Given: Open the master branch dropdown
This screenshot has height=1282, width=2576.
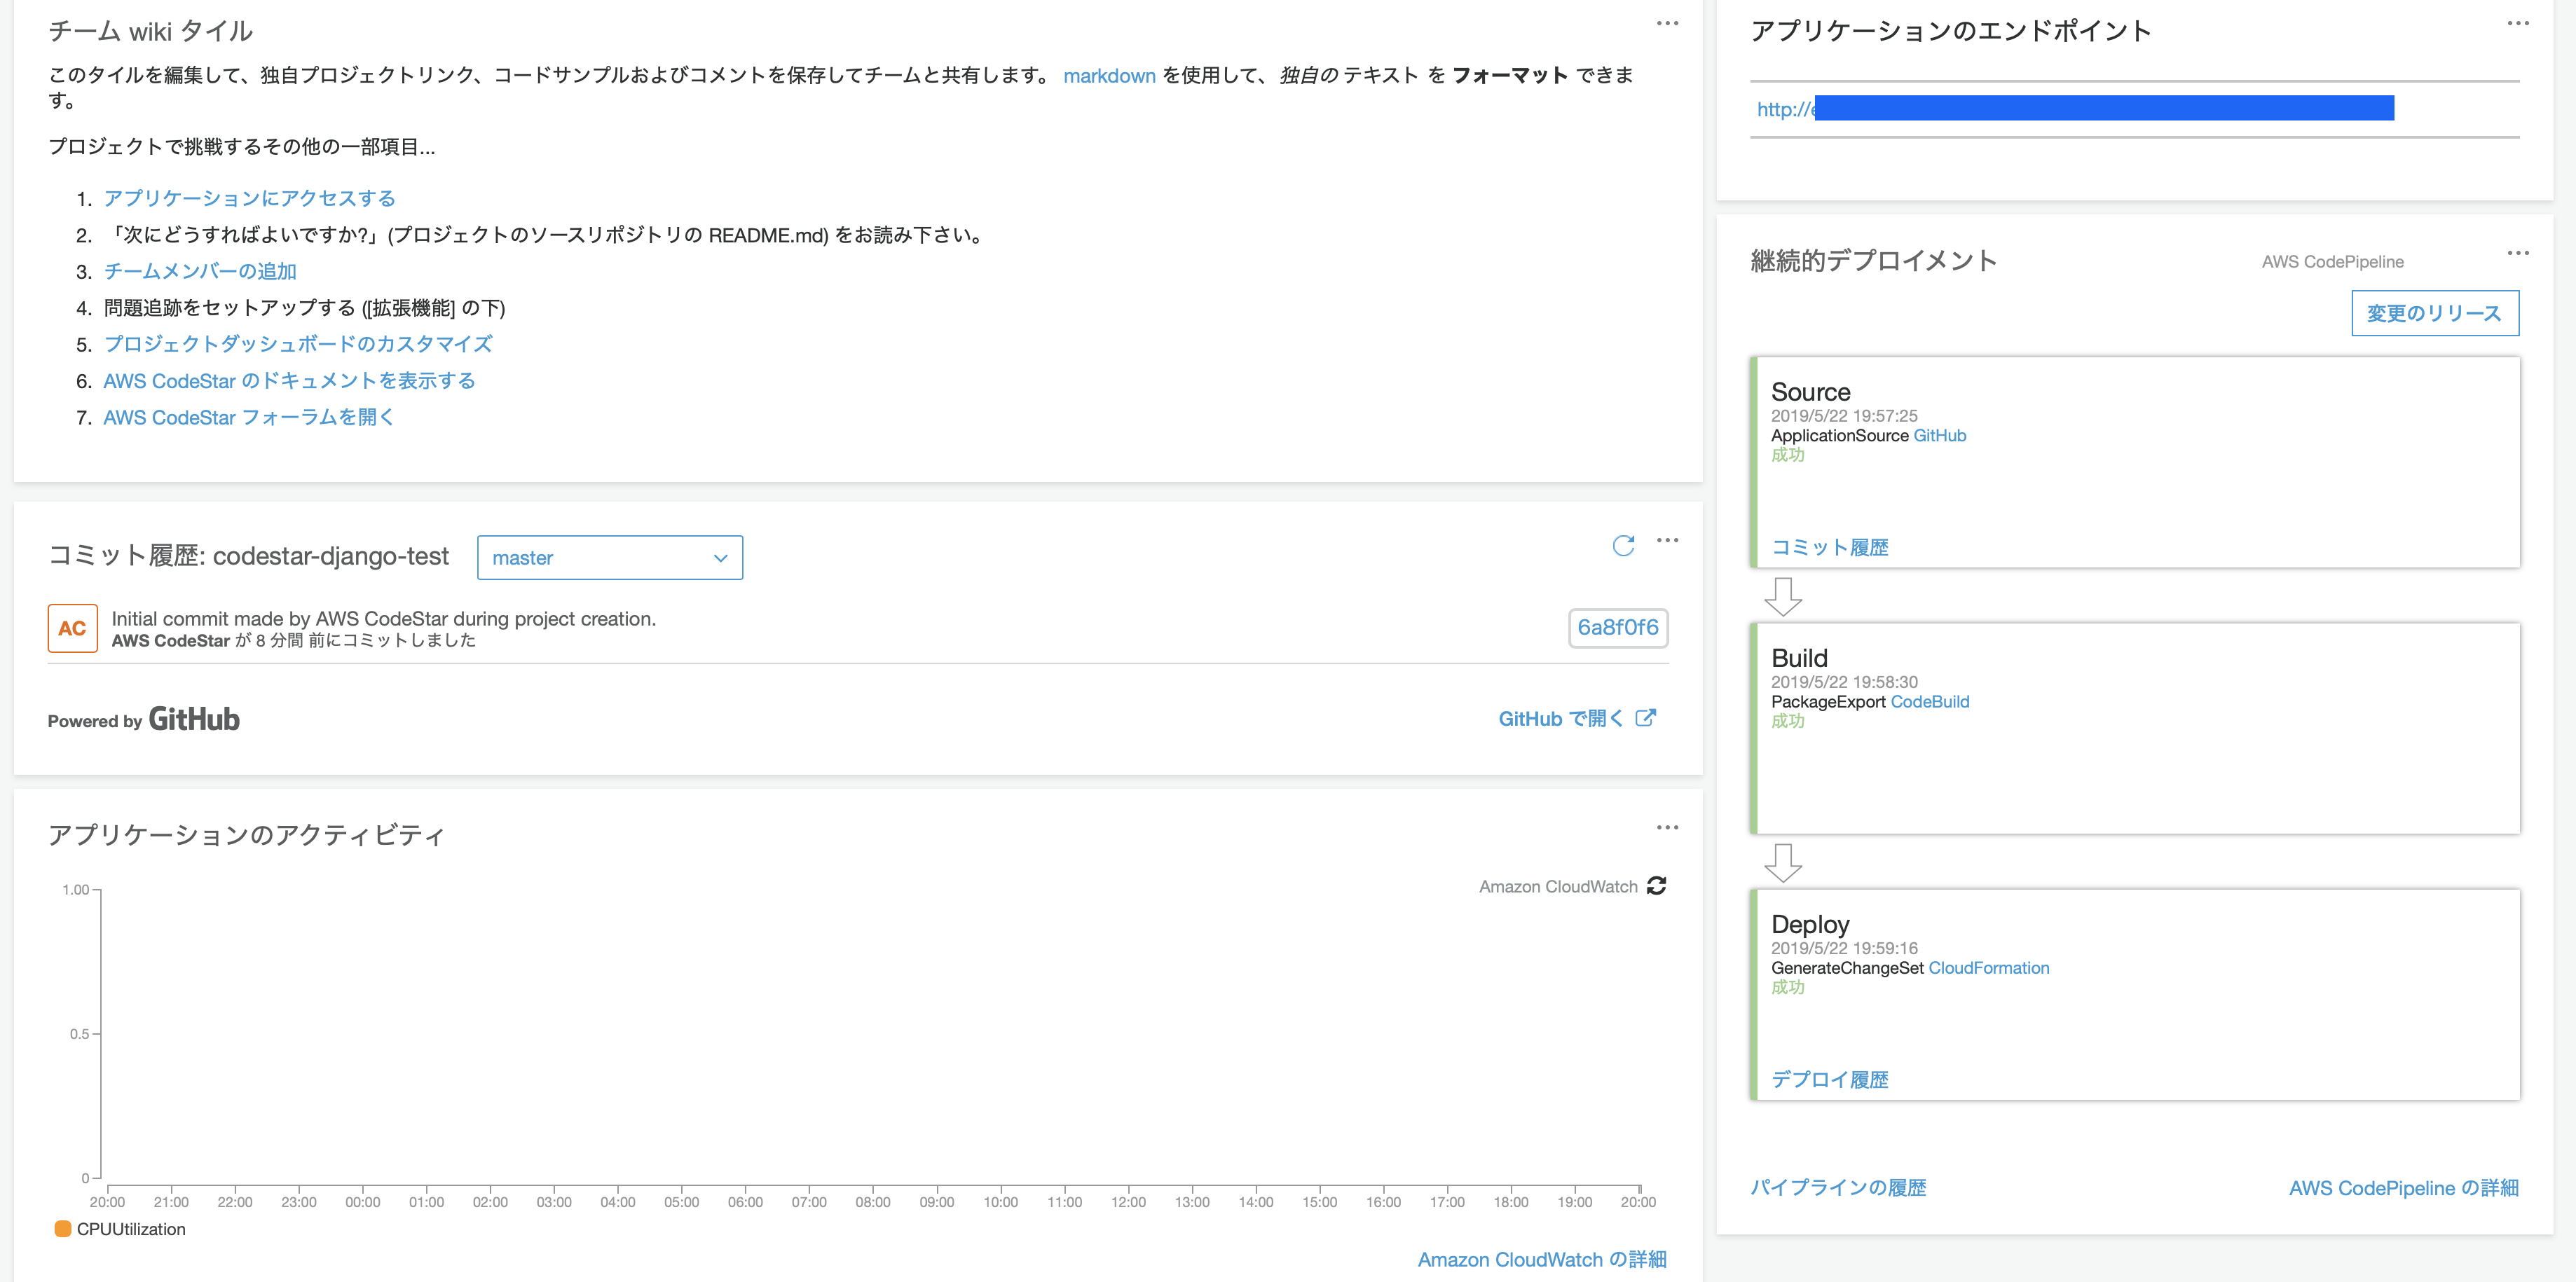Looking at the screenshot, I should [x=610, y=557].
